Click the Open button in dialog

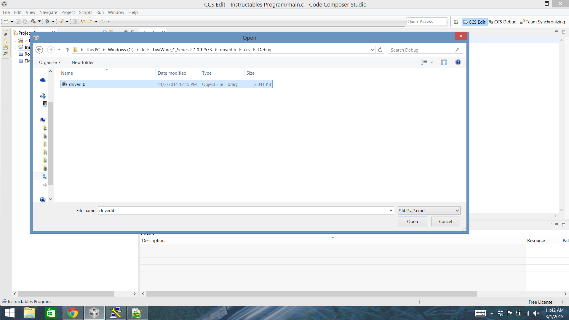point(412,222)
